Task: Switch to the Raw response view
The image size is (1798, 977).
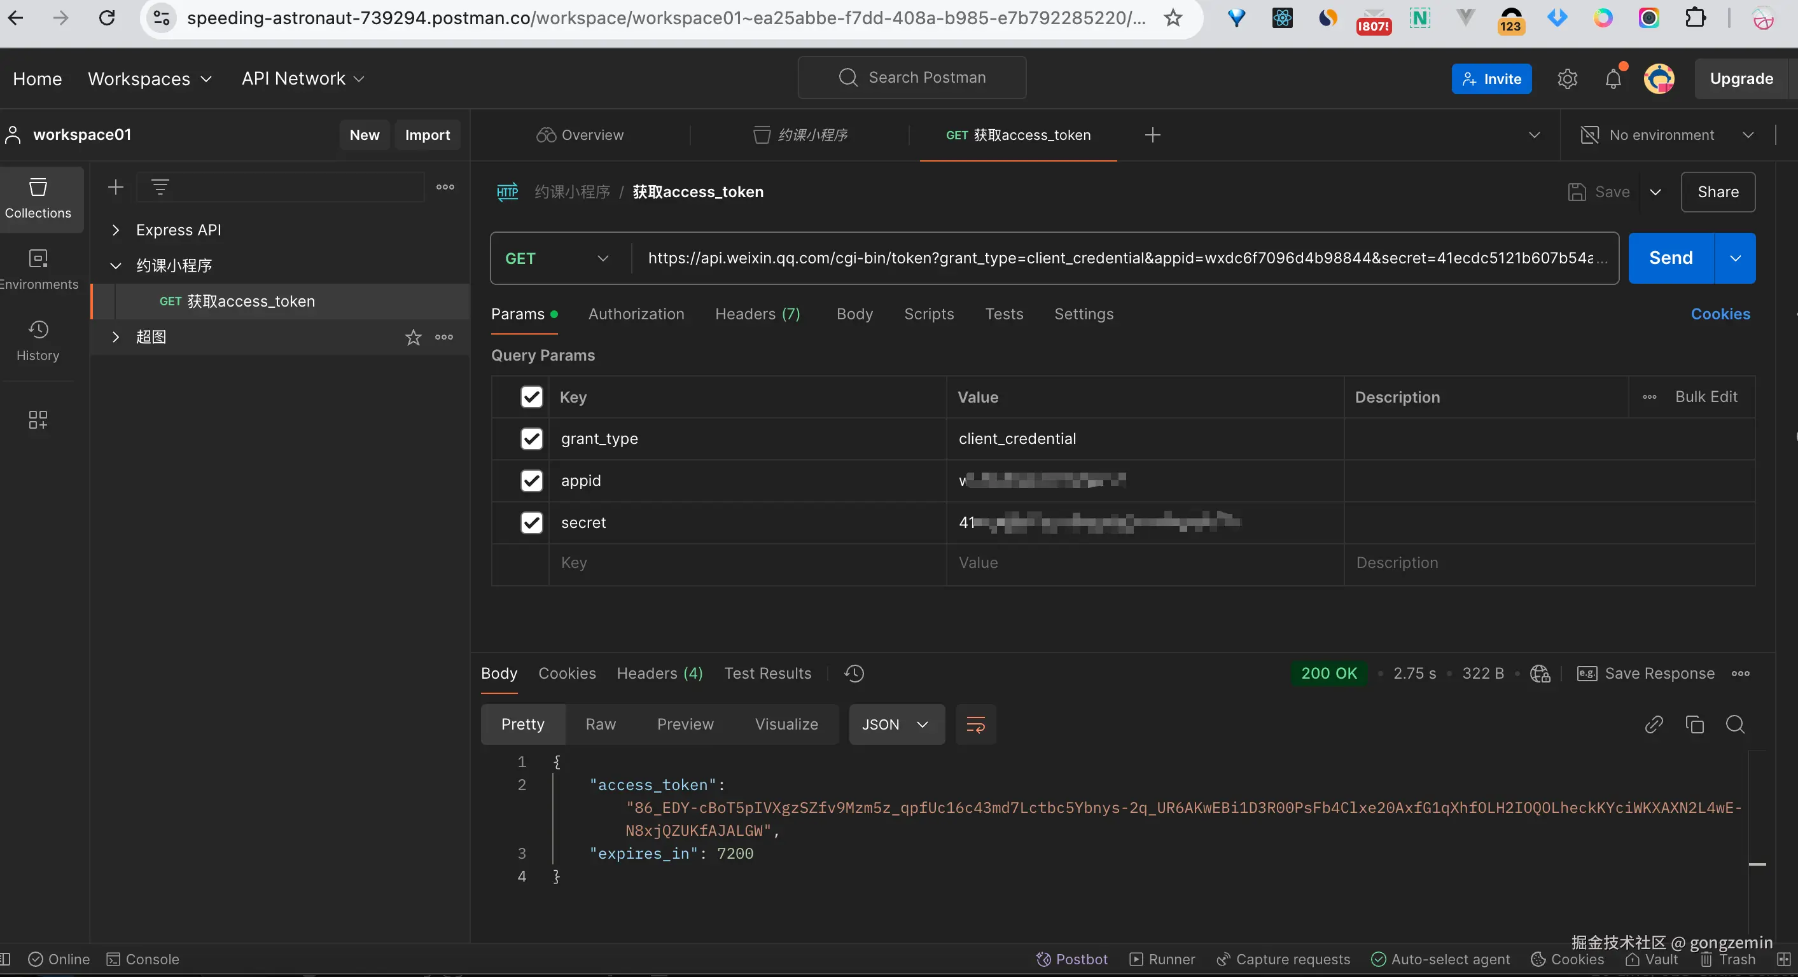Action: (600, 724)
